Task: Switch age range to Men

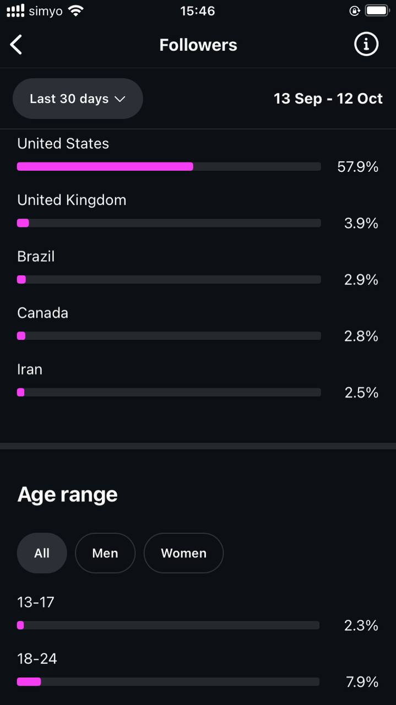Action: click(x=105, y=553)
